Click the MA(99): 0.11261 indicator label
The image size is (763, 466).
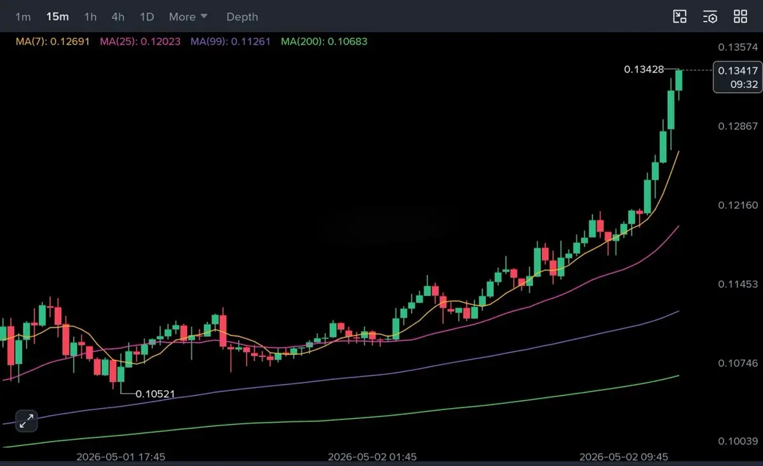pyautogui.click(x=231, y=41)
